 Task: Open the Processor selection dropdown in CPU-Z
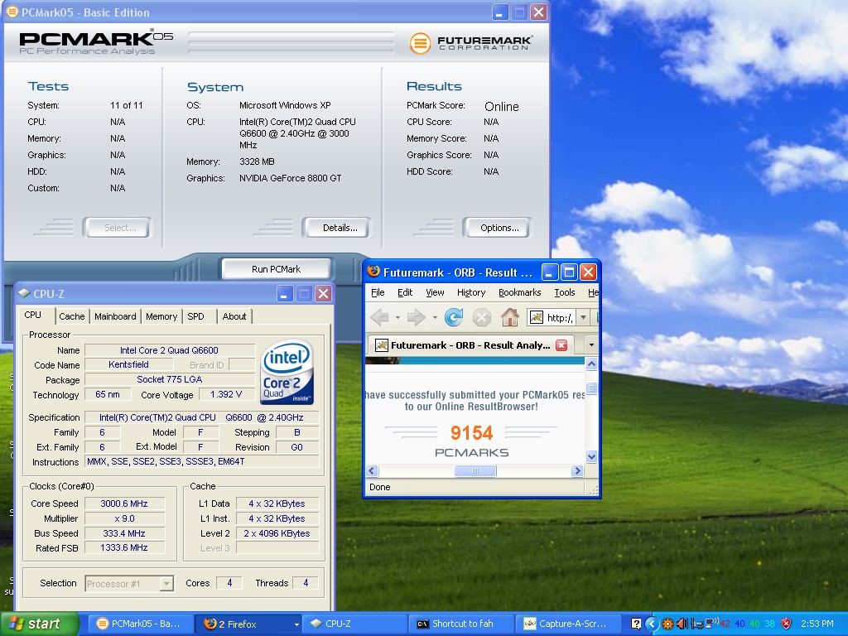166,584
